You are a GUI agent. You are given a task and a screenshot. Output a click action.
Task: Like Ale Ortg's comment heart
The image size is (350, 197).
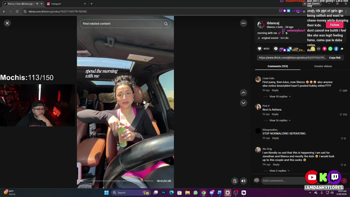(x=342, y=165)
